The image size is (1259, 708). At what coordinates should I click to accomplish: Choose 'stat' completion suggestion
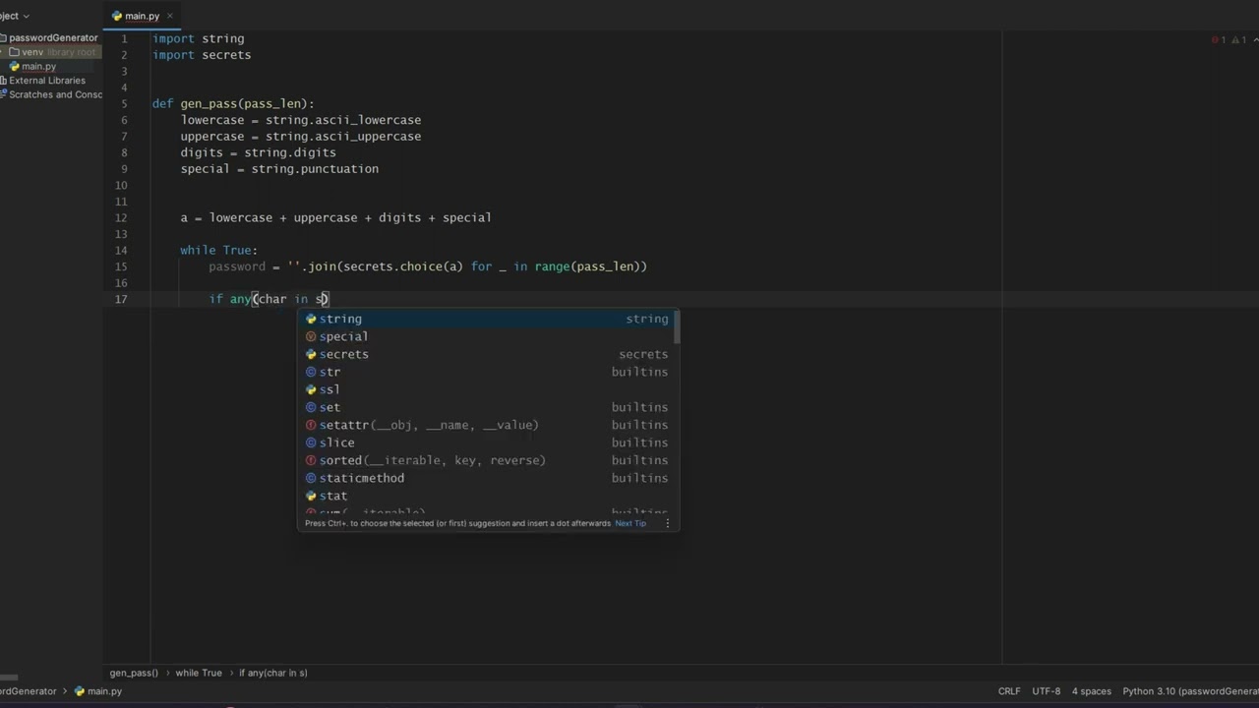tap(487, 496)
